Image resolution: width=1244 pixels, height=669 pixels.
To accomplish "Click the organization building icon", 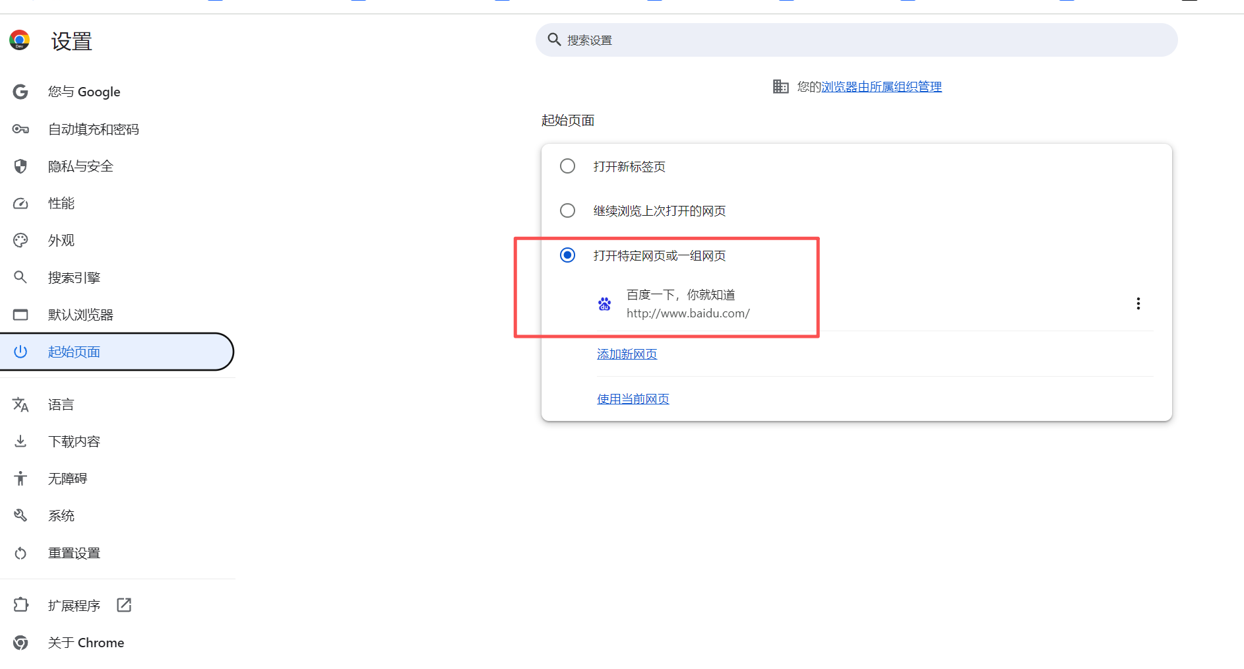I will (x=780, y=86).
